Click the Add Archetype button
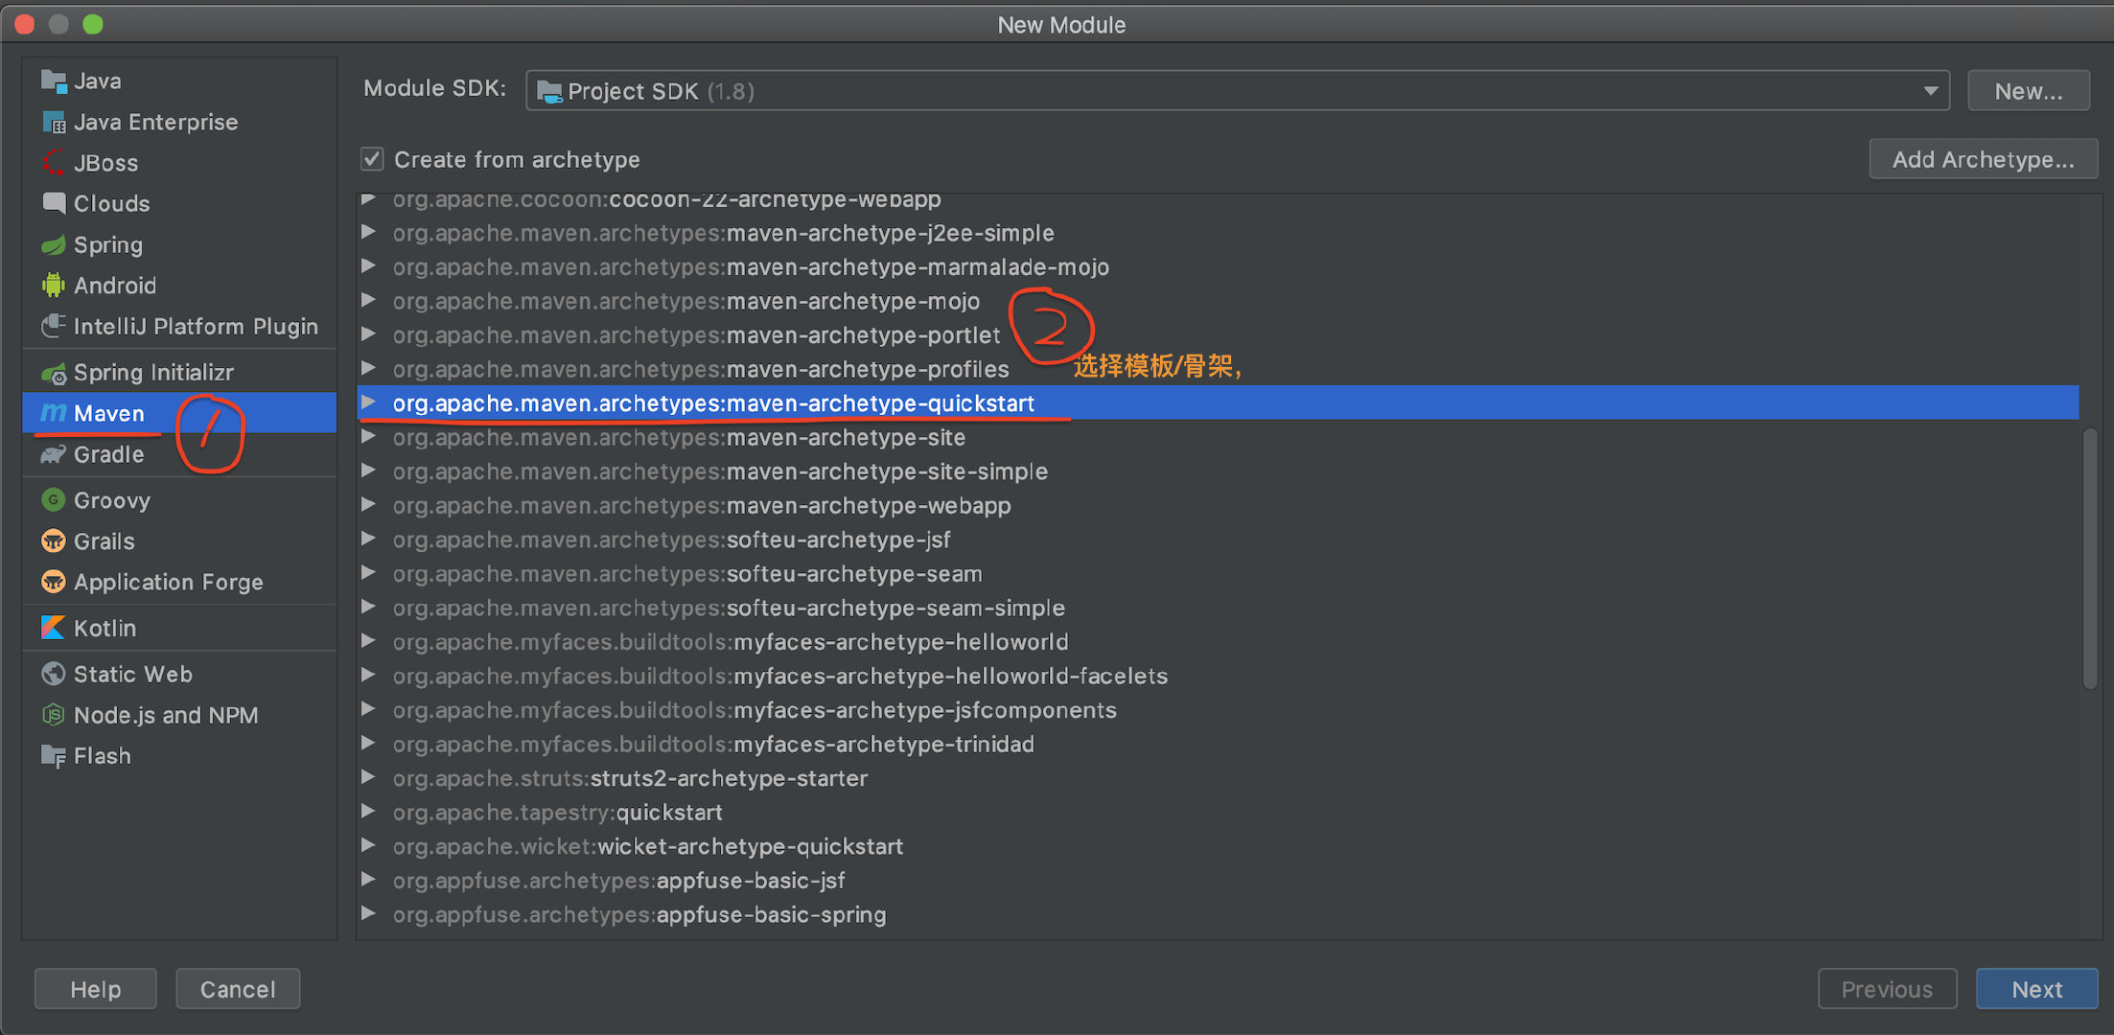Screen dimensions: 2114x1035 1982,159
